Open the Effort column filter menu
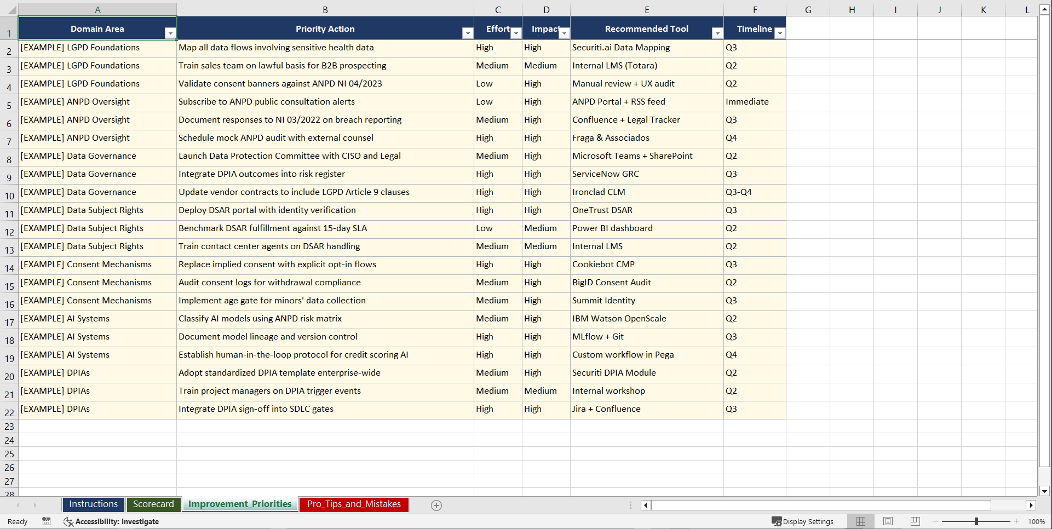 click(515, 33)
